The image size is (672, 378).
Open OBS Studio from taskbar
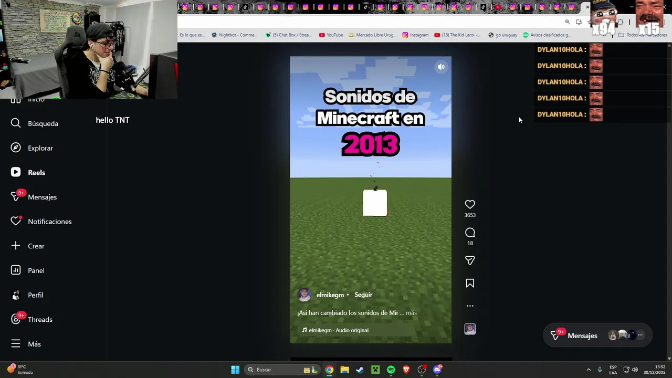(422, 370)
